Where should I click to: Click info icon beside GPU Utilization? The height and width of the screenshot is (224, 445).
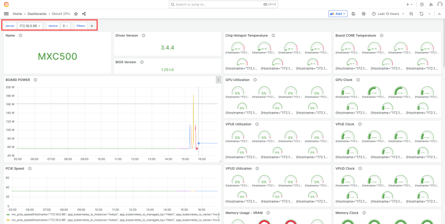coord(255,80)
